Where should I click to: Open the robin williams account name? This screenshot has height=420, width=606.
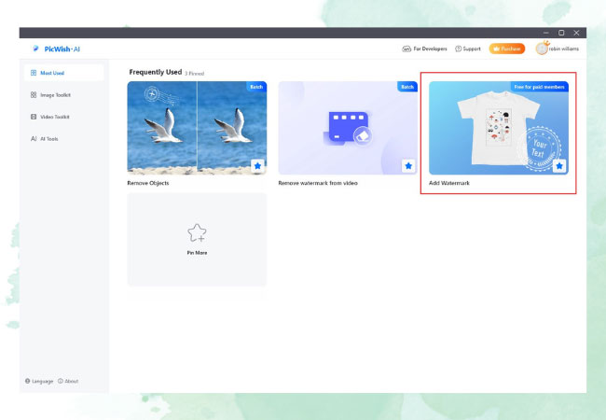pyautogui.click(x=563, y=49)
